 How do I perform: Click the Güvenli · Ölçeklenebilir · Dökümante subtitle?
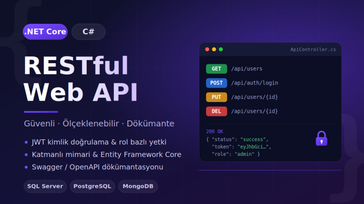pyautogui.click(x=99, y=123)
